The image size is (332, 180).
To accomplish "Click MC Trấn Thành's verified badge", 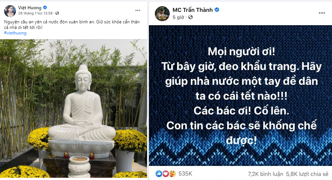I will click(x=217, y=10).
